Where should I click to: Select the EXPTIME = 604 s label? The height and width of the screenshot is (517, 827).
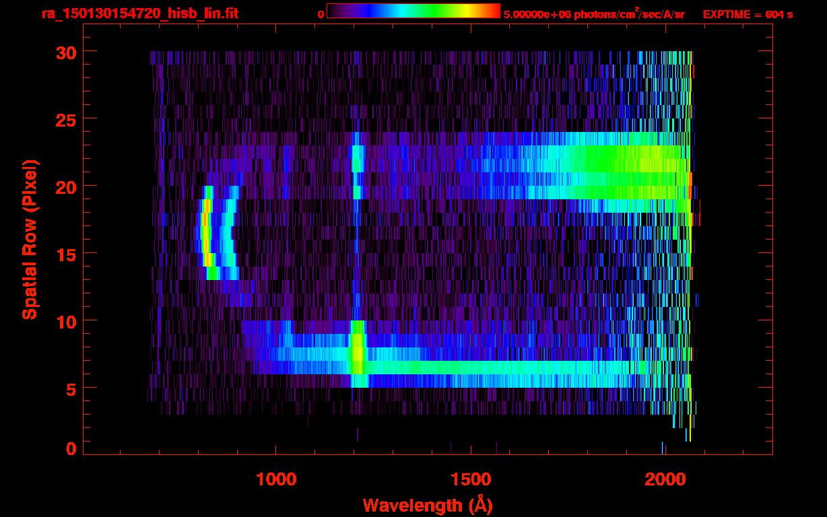point(748,14)
